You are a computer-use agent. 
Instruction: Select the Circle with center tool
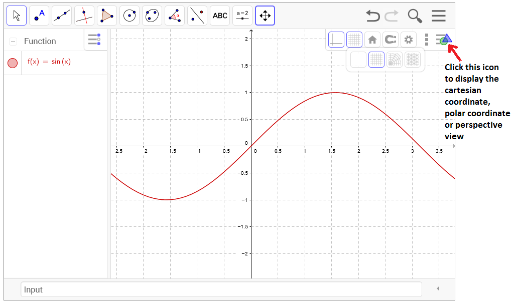click(130, 16)
